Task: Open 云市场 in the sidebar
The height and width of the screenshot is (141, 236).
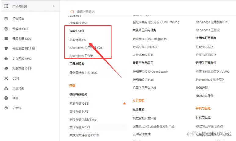Action: coord(17,108)
